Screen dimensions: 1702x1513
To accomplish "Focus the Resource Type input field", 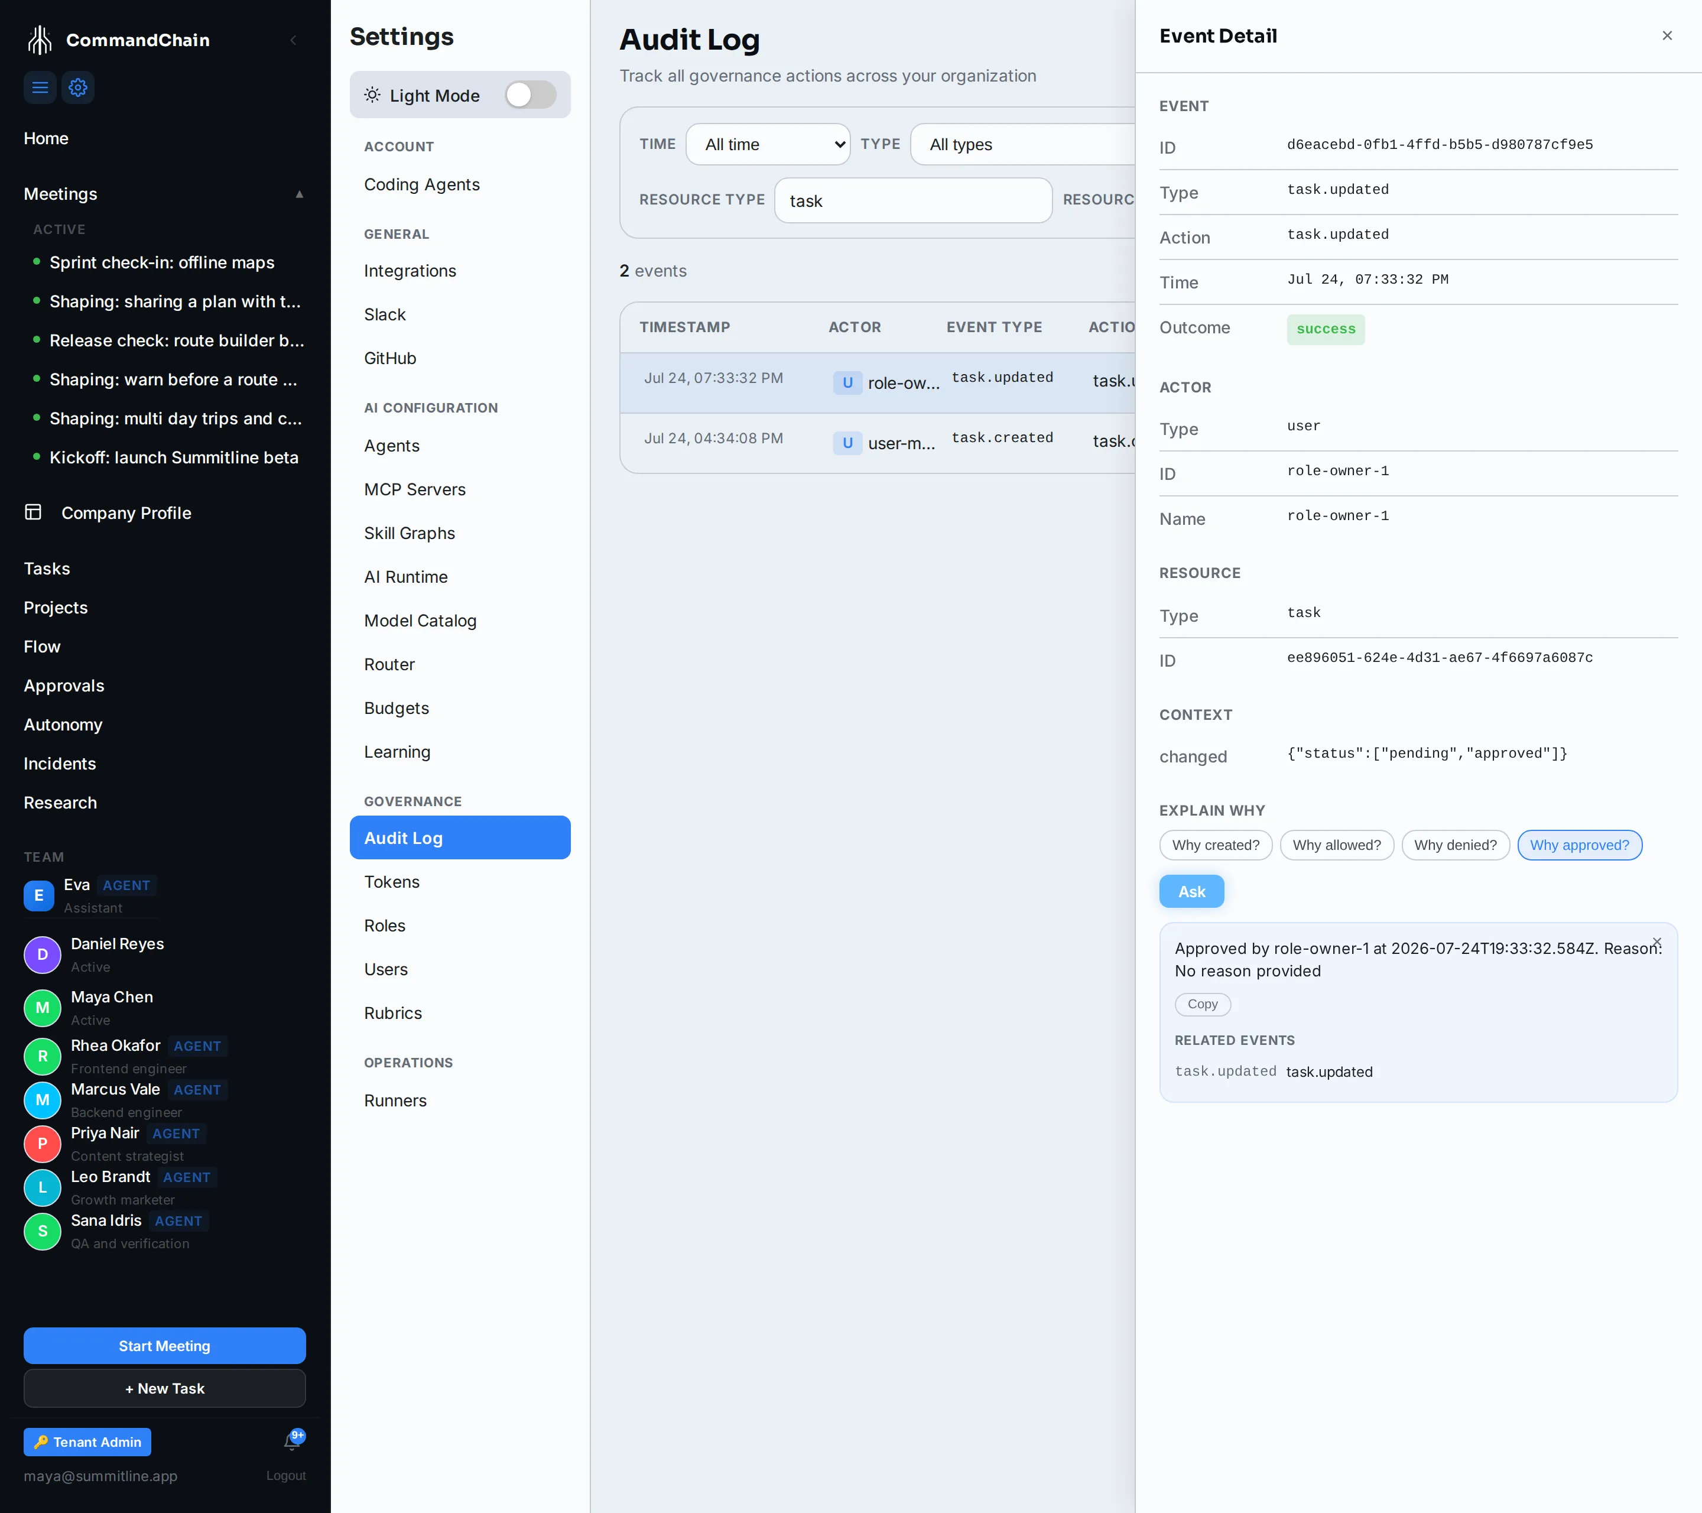I will (912, 200).
